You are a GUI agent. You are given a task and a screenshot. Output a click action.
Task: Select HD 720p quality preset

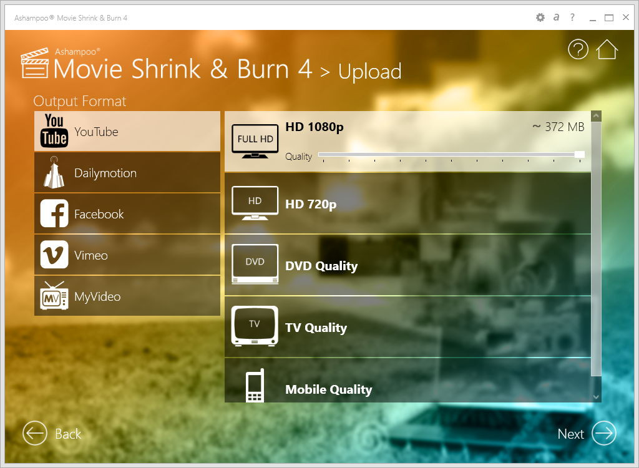coord(407,203)
